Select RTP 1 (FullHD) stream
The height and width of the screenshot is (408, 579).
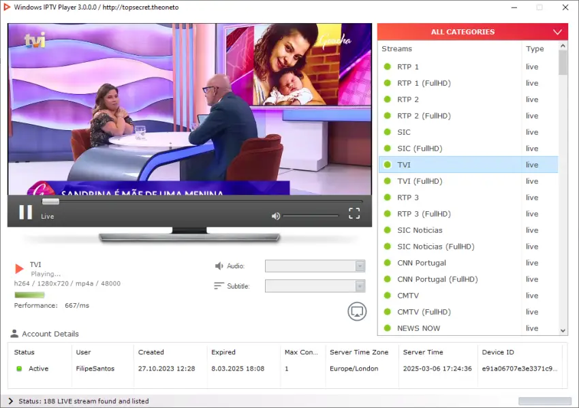[468, 83]
